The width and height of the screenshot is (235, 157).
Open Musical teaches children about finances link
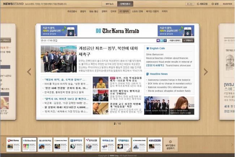[x=167, y=58]
